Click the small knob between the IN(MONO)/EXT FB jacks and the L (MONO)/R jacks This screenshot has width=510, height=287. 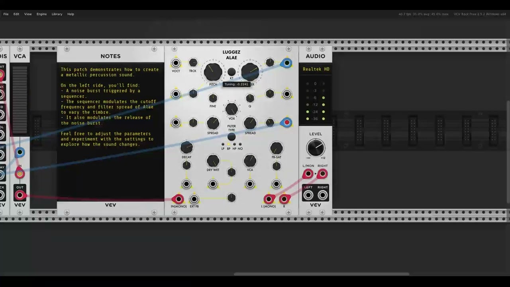click(x=231, y=198)
